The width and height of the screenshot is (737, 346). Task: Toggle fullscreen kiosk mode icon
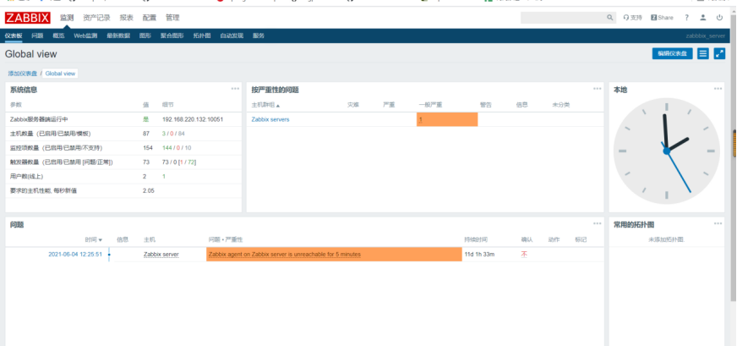[x=719, y=53]
